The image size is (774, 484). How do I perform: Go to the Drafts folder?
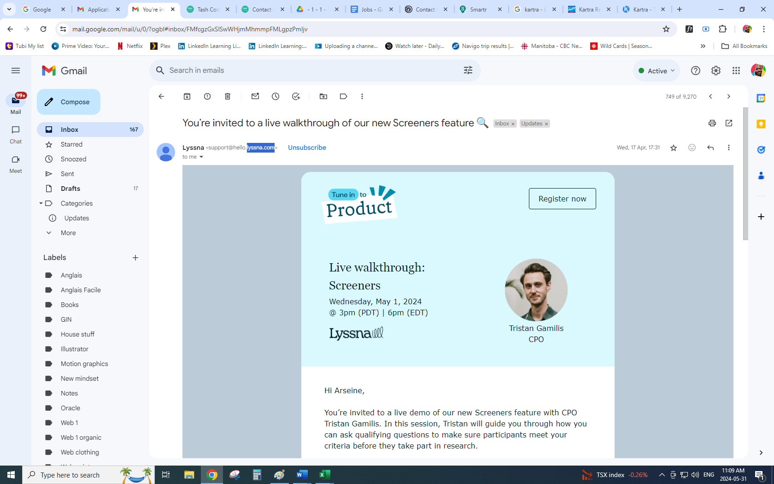(x=70, y=189)
